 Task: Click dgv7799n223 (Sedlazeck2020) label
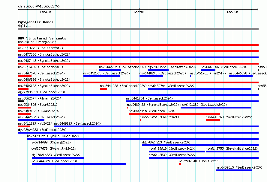pyautogui.click(x=42, y=92)
